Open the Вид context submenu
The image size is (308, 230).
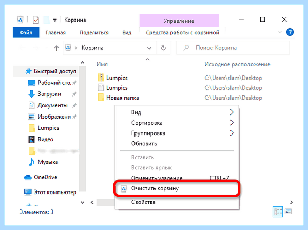pos(177,112)
